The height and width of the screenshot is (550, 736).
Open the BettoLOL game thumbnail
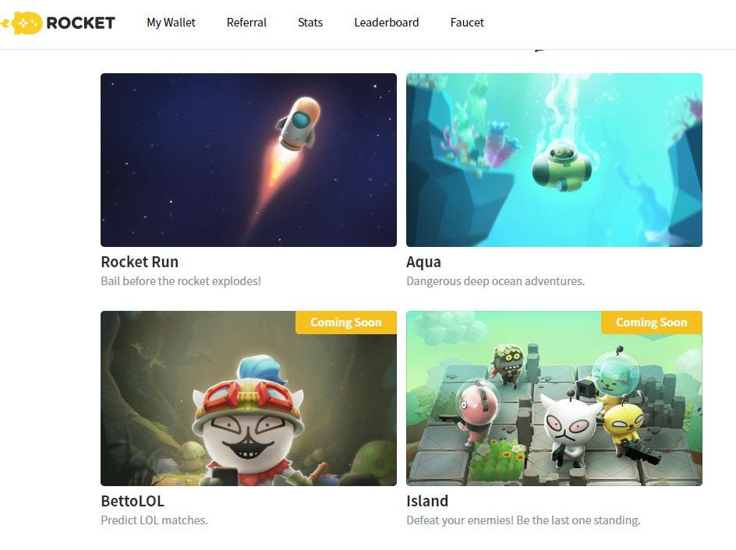(x=249, y=398)
